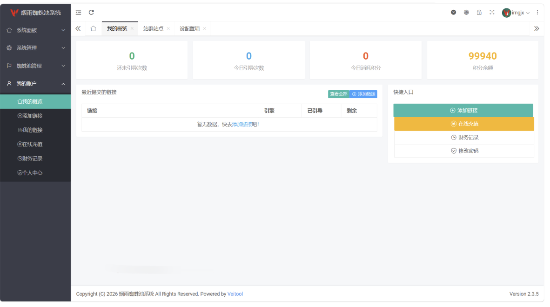Open 在线充值 in the sidebar
The width and height of the screenshot is (550, 307).
click(35, 144)
